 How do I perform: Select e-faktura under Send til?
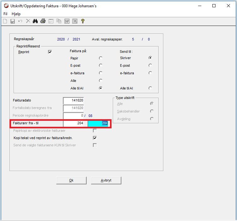pos(150,73)
